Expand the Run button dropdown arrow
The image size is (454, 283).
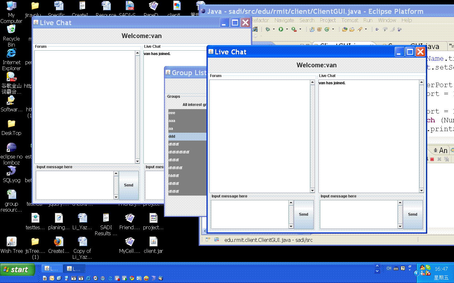[x=287, y=29]
